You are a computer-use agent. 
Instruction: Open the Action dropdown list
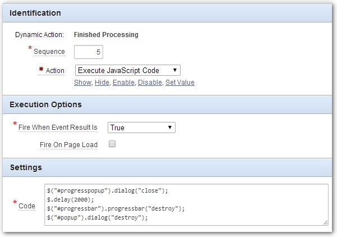128,70
